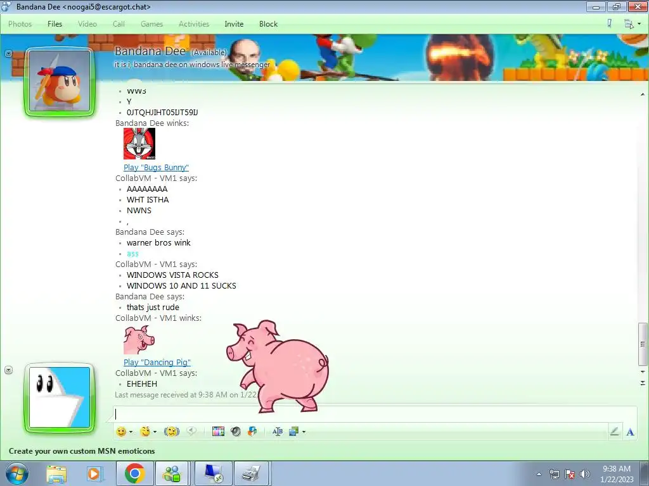Click the Bugs Bunny wink thumbnail
The height and width of the screenshot is (486, 649).
click(x=139, y=144)
